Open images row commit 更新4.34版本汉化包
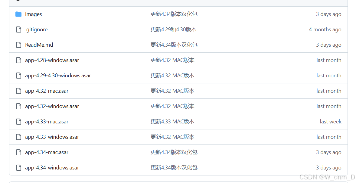The height and width of the screenshot is (183, 356). click(174, 14)
